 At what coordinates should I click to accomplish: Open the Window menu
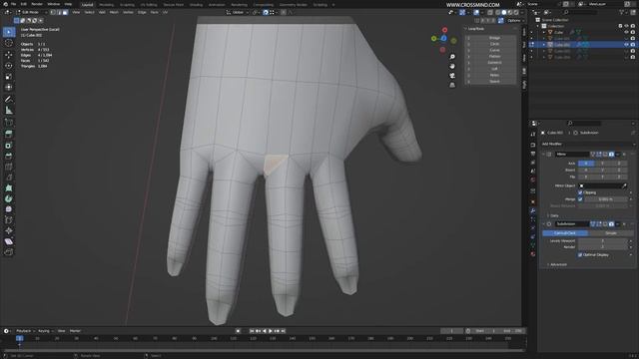coord(53,4)
